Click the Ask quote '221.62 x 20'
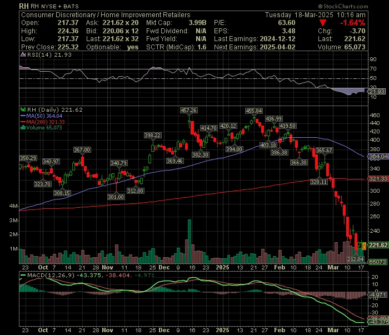Screen dimensions: 389x335 click(x=121, y=23)
